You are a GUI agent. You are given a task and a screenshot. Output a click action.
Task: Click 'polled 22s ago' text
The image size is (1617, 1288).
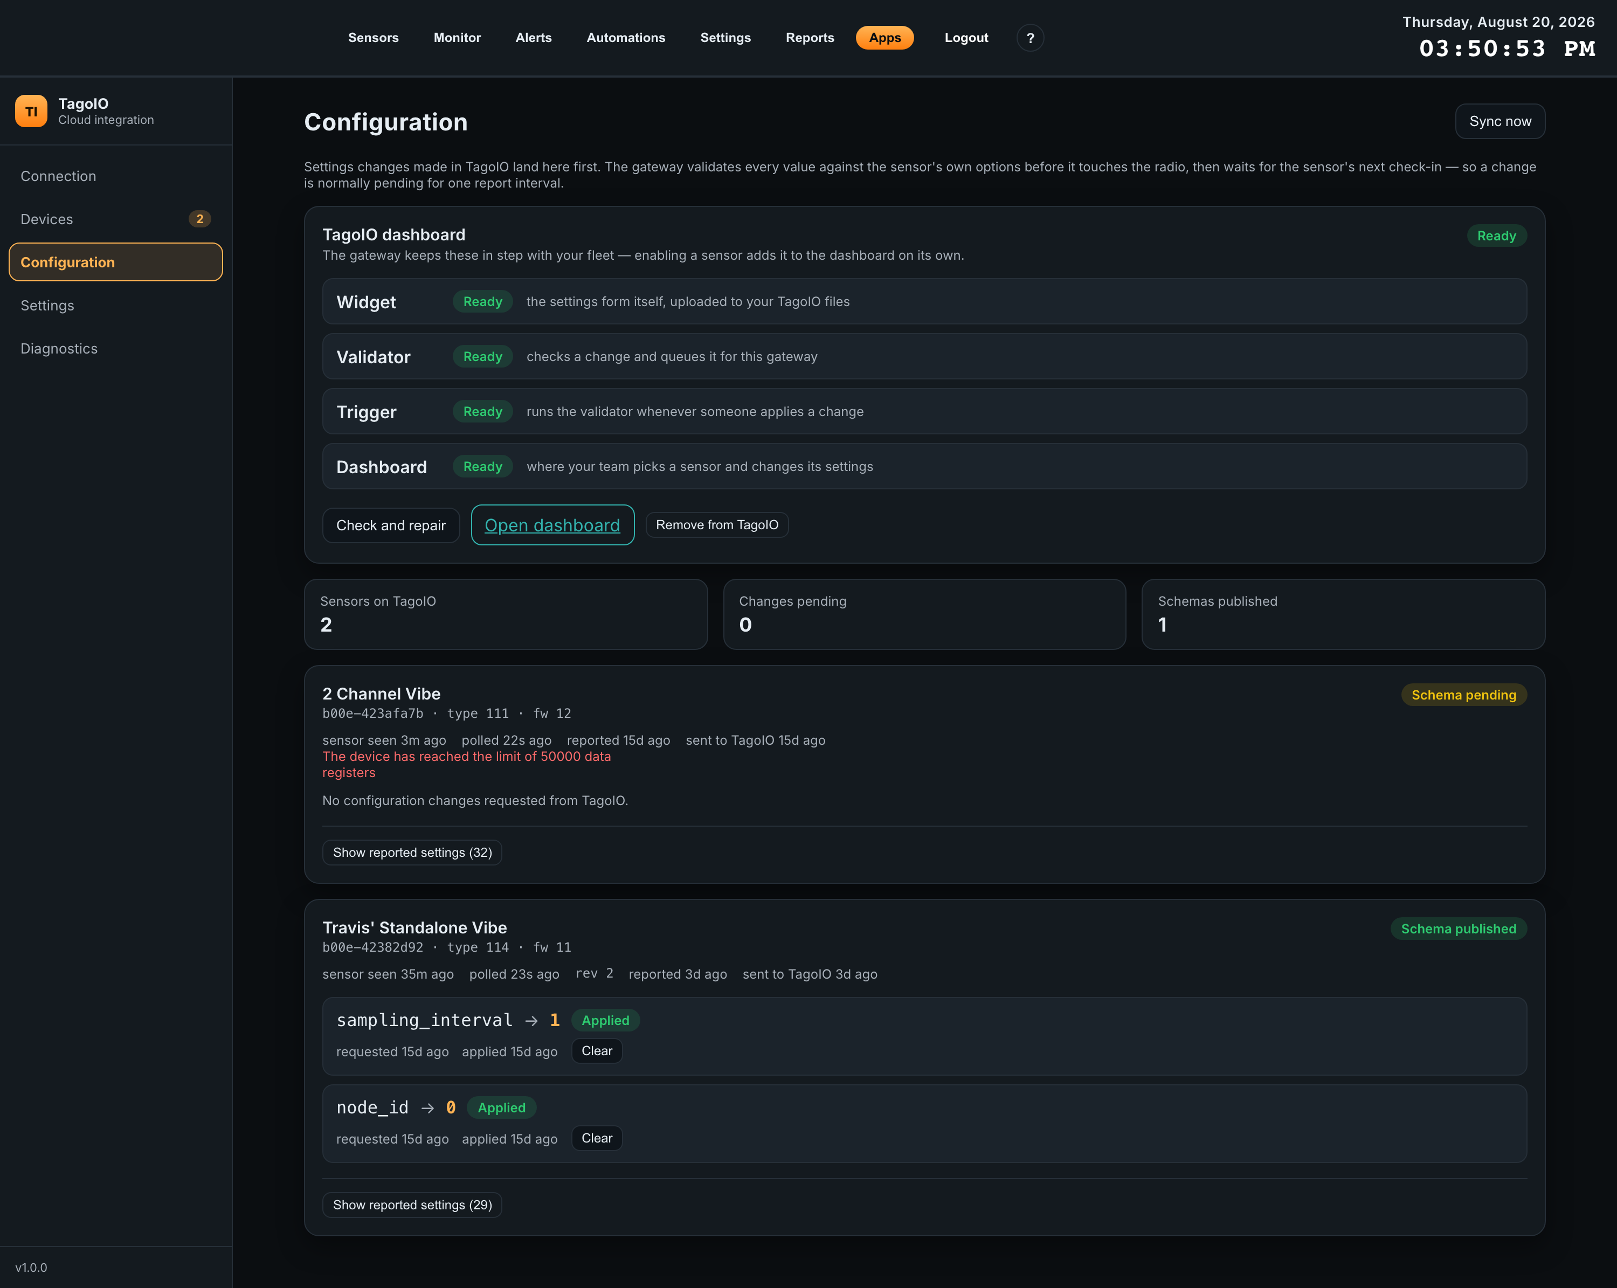click(506, 740)
